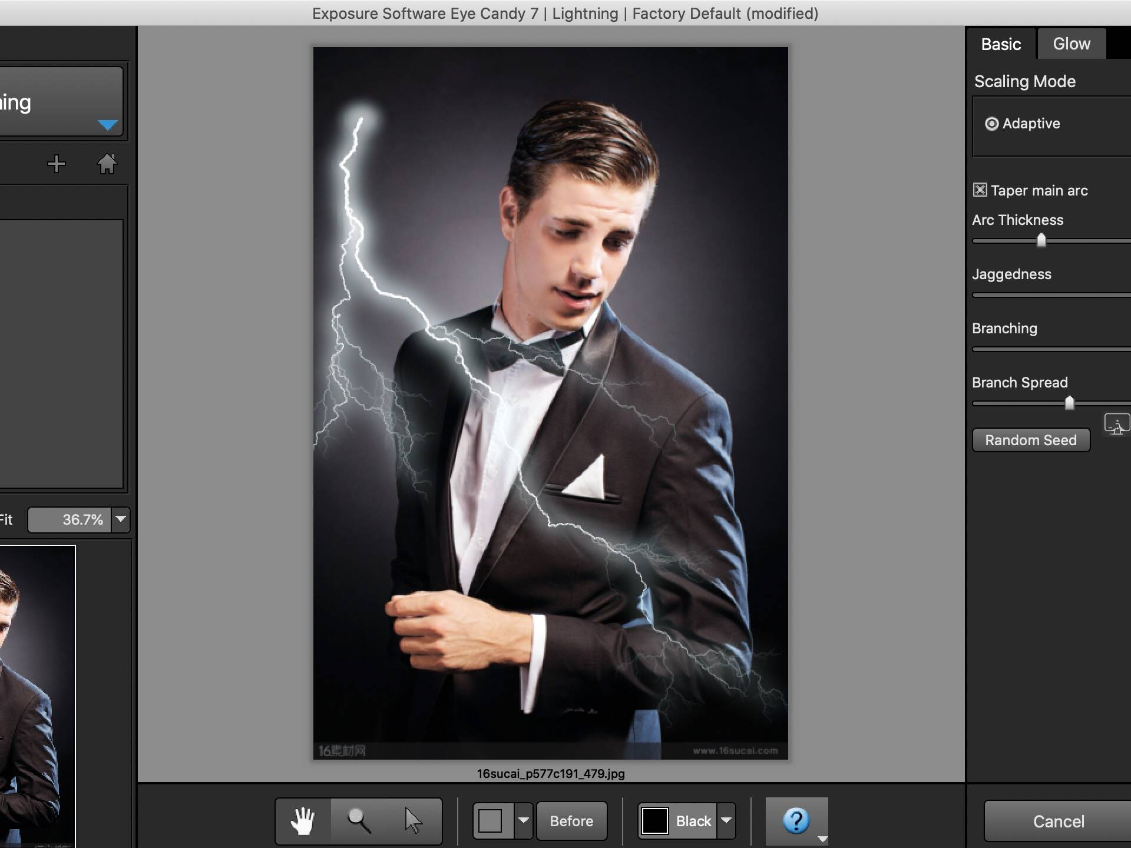The width and height of the screenshot is (1131, 848).
Task: Open the Black background color dropdown
Action: point(726,821)
